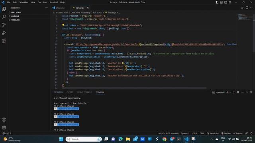
Task: Switch to the Welcome tab
Action: click(60, 8)
